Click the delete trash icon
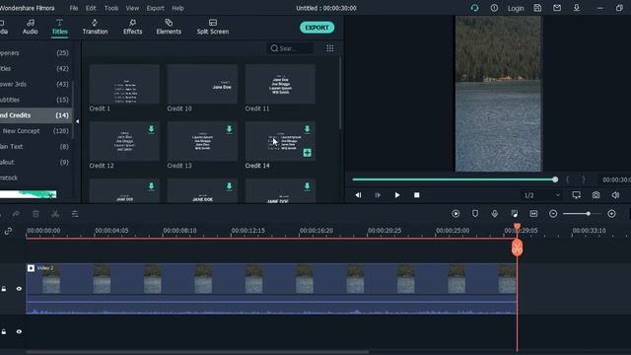 tap(35, 214)
